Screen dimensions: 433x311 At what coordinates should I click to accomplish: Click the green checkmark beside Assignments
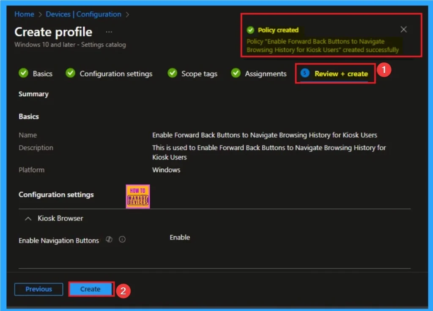tap(236, 73)
